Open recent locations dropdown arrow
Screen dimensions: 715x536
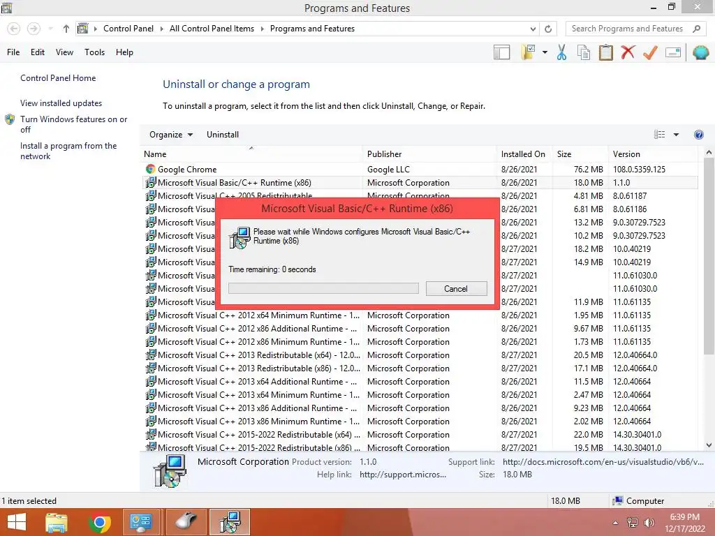[50, 29]
